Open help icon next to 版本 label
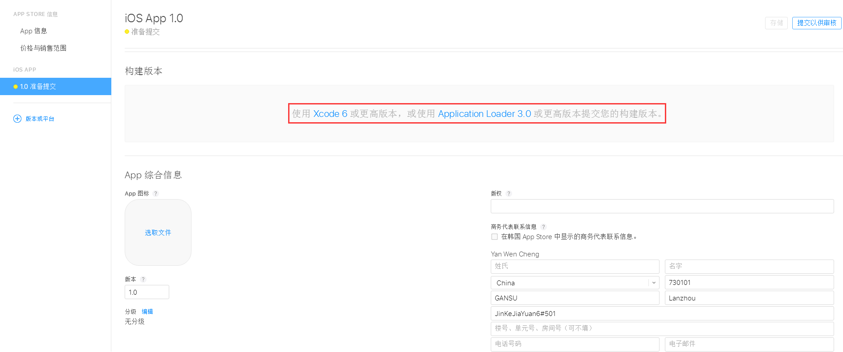The image size is (843, 352). [x=143, y=279]
